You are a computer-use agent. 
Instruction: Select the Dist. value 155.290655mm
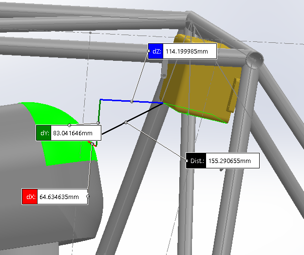coord(232,161)
